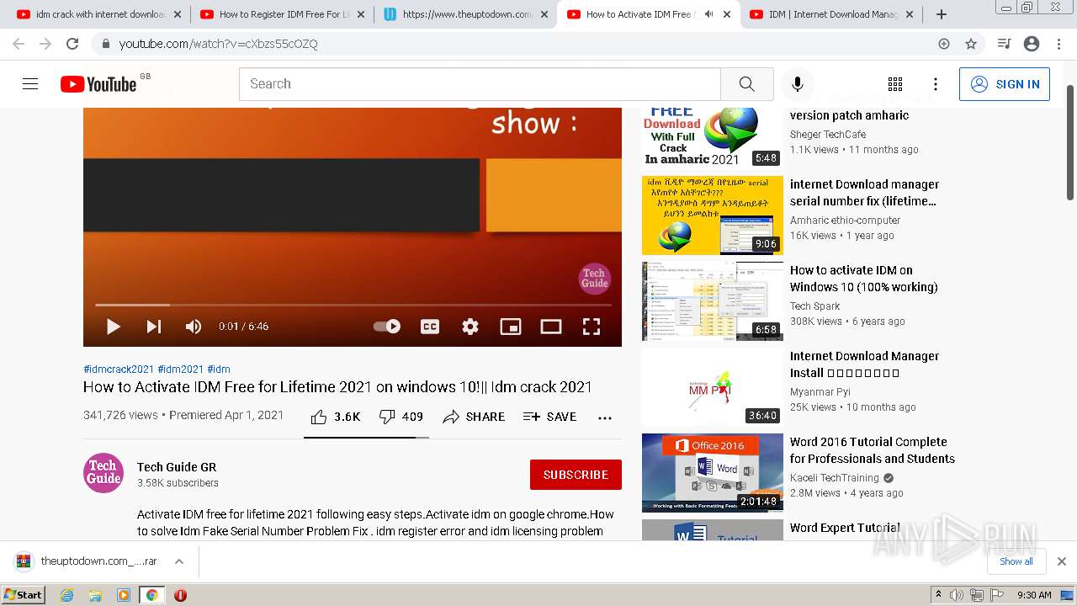1077x606 pixels.
Task: Open Tech Guide GR channel avatar
Action: 103,473
